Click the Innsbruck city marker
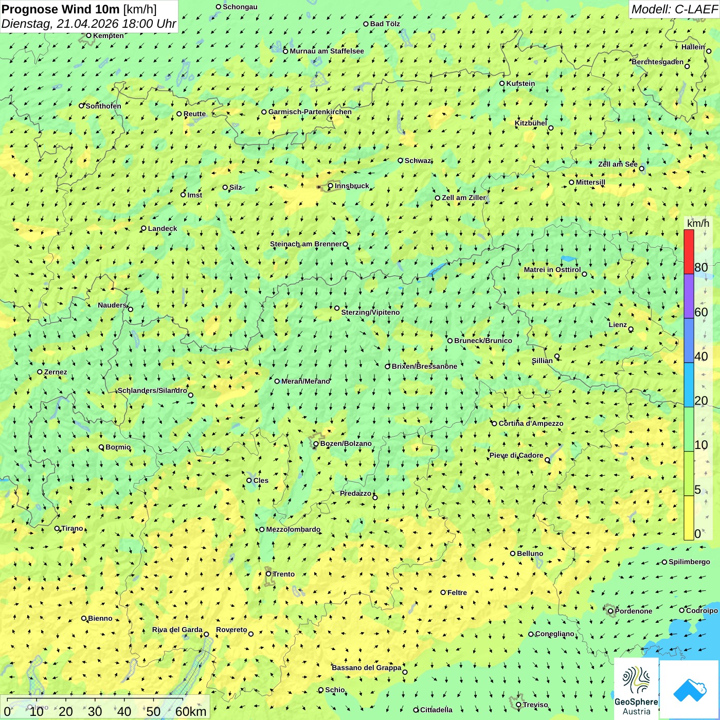The height and width of the screenshot is (720, 720). tap(331, 186)
